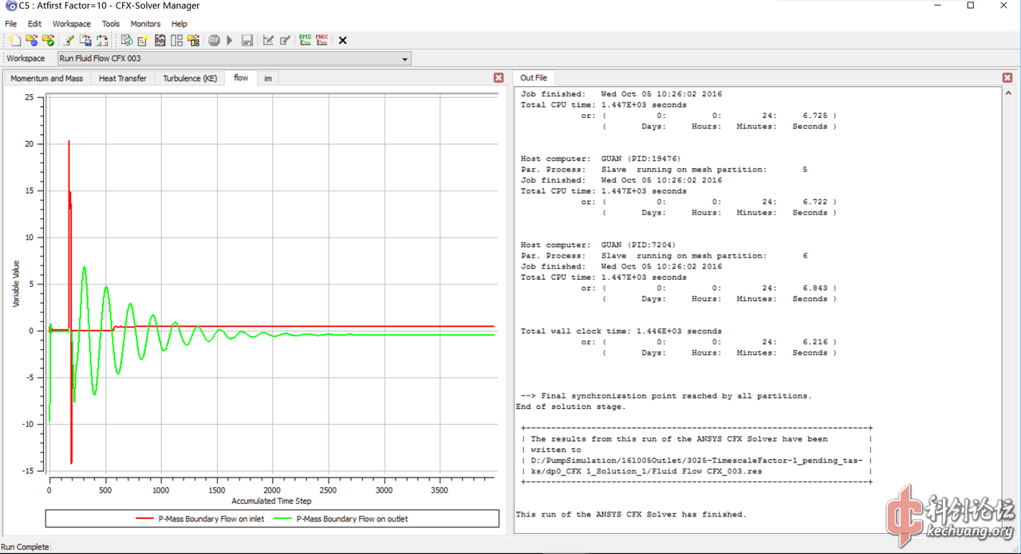Click the line mentioning PID:7204

[x=598, y=245]
